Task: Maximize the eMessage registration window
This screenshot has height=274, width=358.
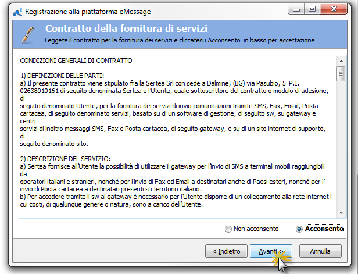Action: 312,9
